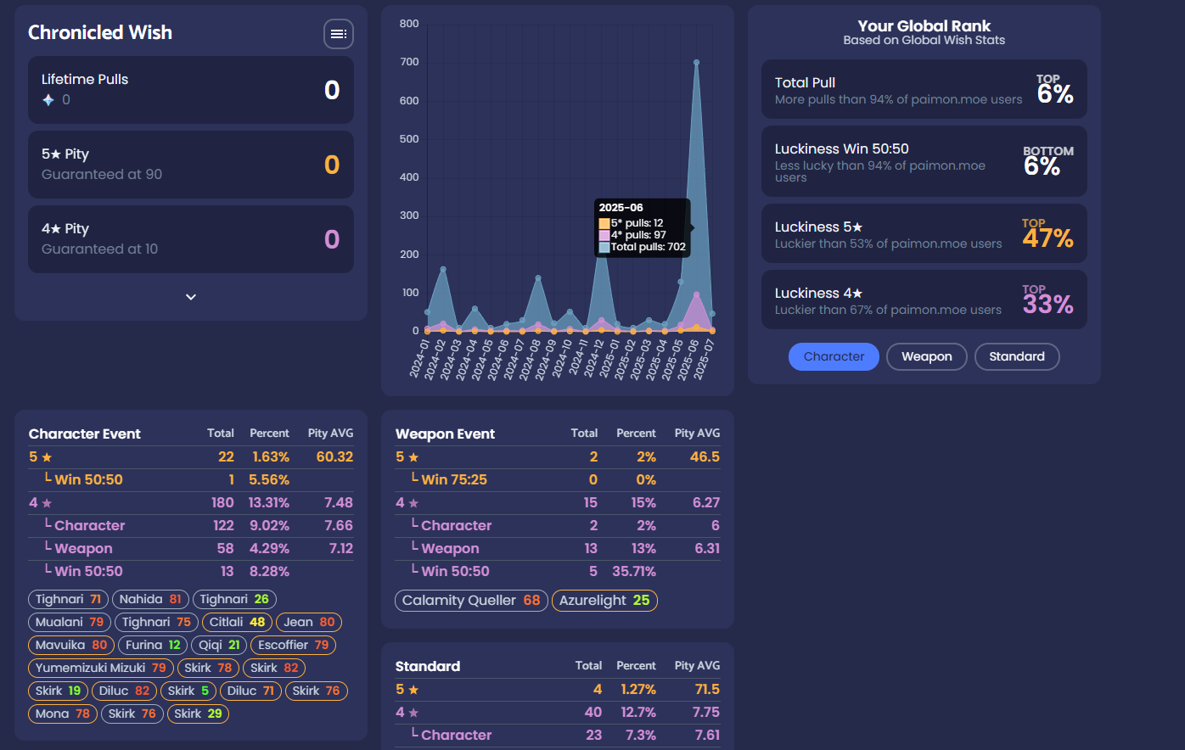Click the Luckiness Win 50:50 card

[x=924, y=161]
